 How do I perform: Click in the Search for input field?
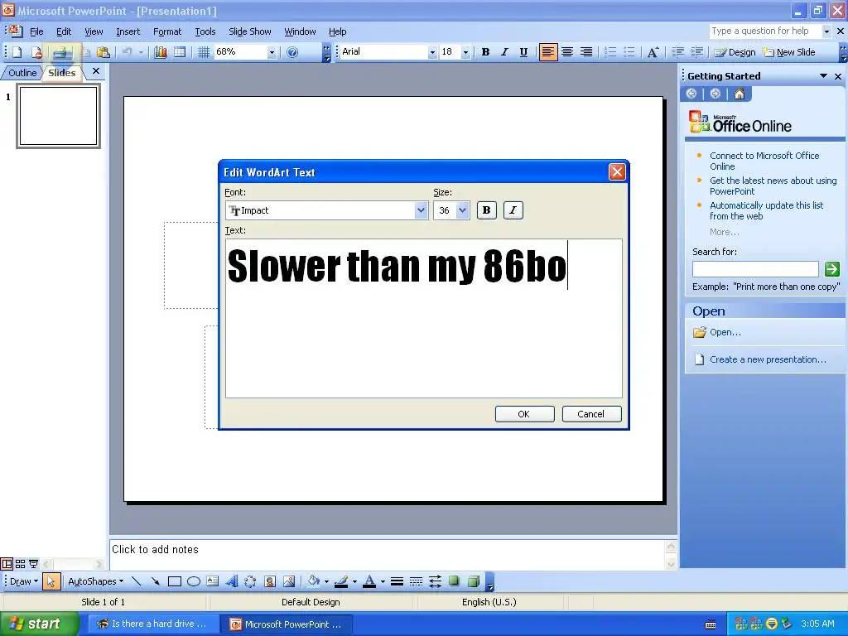[x=755, y=269]
